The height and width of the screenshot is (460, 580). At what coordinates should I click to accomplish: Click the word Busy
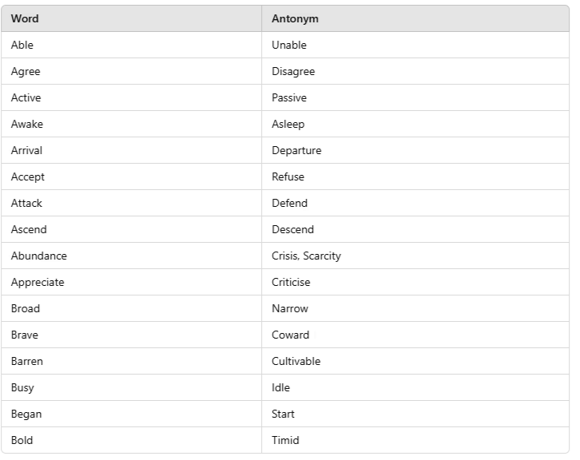click(22, 387)
